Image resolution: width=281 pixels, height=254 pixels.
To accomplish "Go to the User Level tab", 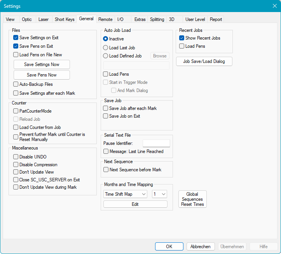I will 195,19.
